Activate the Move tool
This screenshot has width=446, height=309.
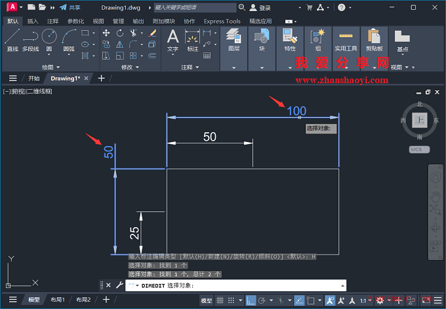click(x=106, y=33)
